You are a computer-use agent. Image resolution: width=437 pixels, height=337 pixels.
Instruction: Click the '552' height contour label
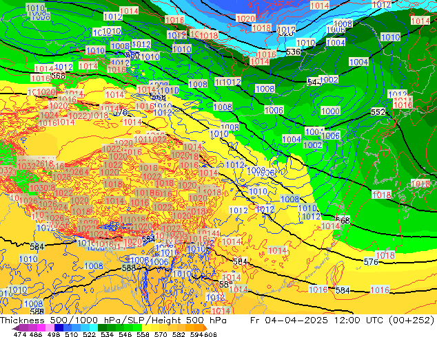click(x=378, y=112)
